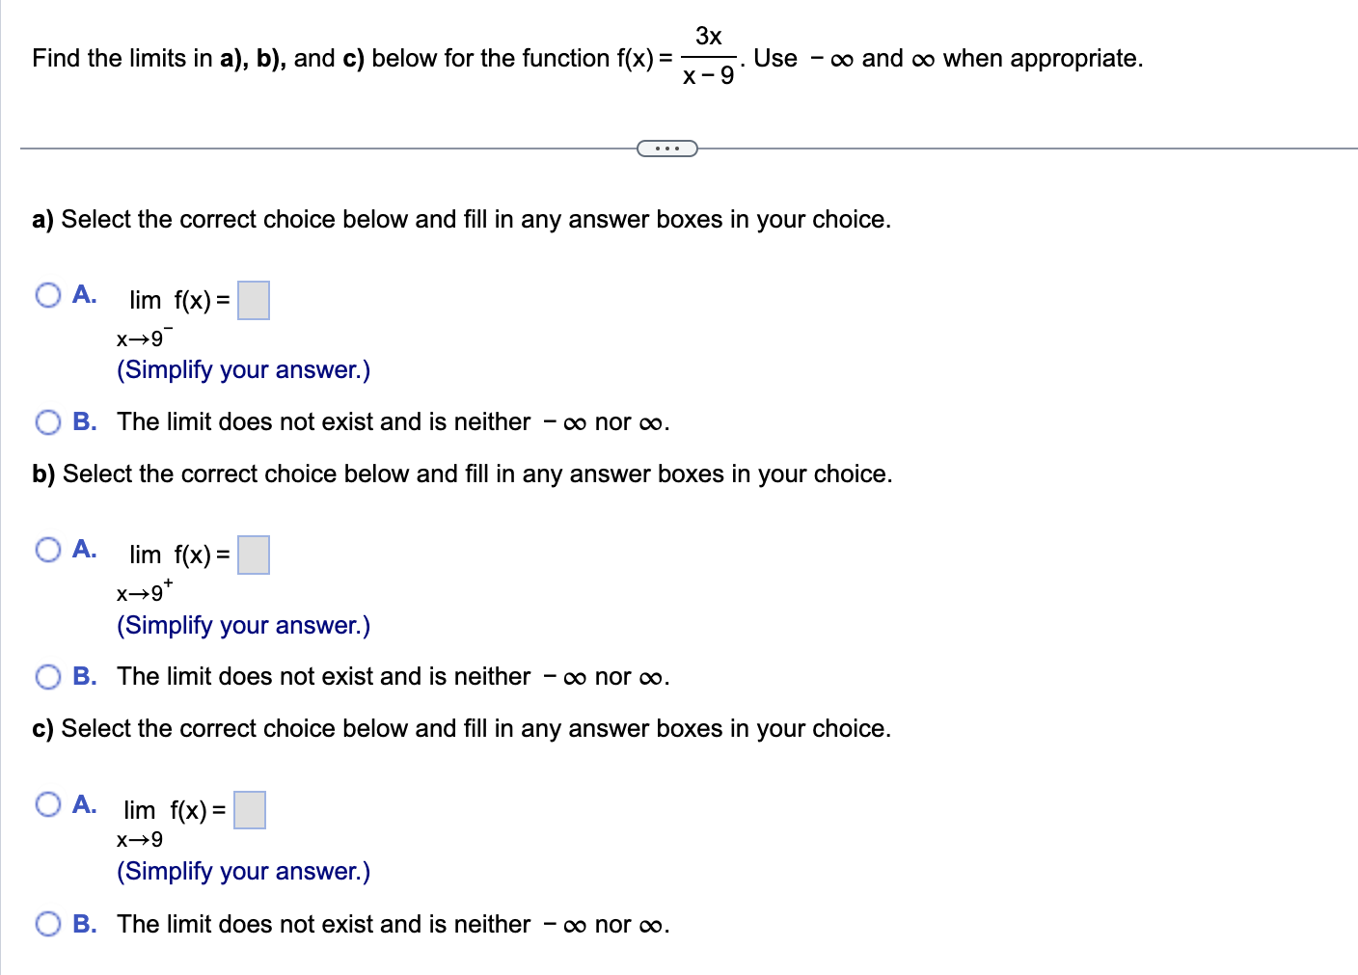1358x975 pixels.
Task: Select choice B for part b)
Action: (x=47, y=676)
